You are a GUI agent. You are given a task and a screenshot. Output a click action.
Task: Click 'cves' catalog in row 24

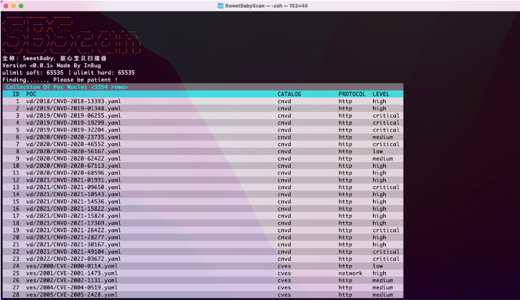(284, 266)
